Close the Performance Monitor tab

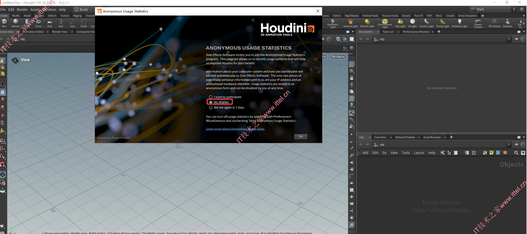tap(433, 32)
